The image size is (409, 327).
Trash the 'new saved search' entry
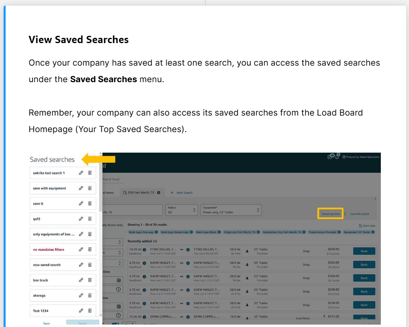coord(90,265)
